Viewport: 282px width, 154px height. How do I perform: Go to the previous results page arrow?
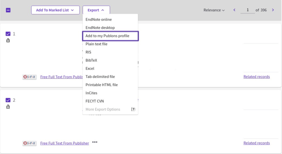coord(234,10)
